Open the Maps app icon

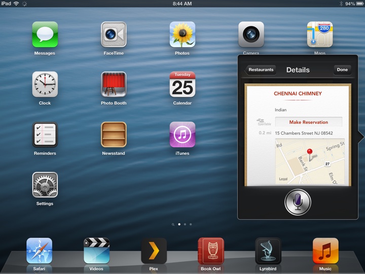point(320,35)
